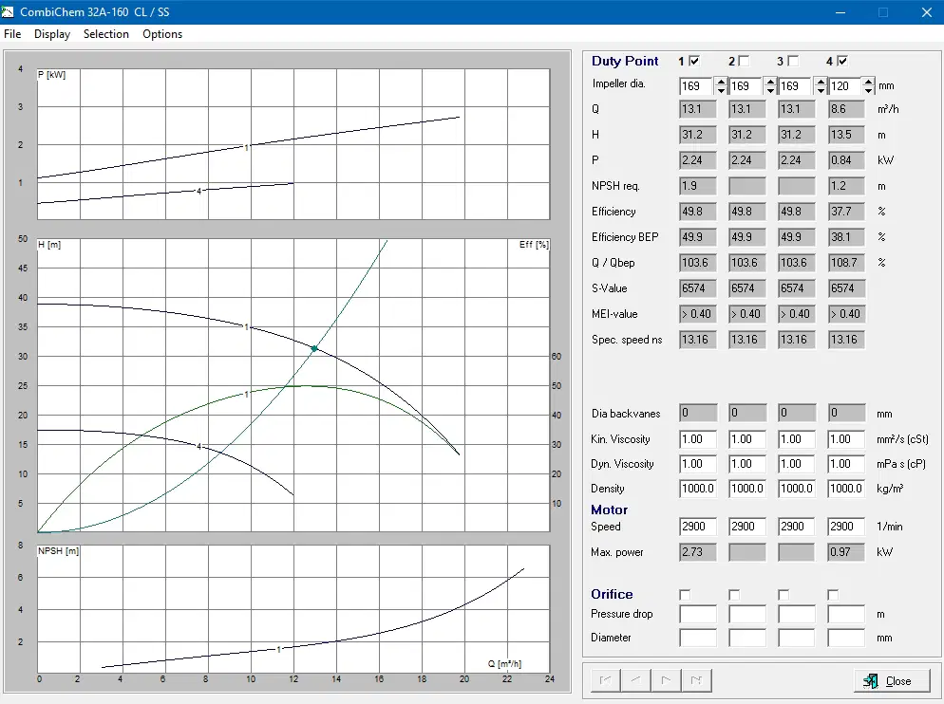This screenshot has height=704, width=944.
Task: Open the Selection menu
Action: 106,34
